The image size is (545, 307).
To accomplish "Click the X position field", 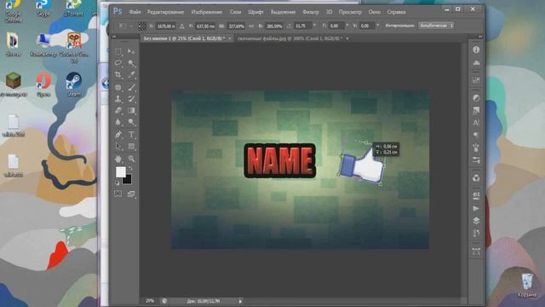I will (x=165, y=26).
